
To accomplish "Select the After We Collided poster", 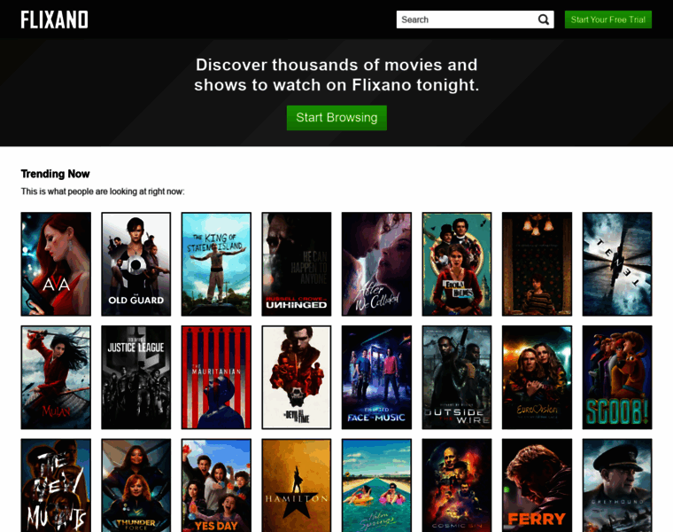I will 376,264.
